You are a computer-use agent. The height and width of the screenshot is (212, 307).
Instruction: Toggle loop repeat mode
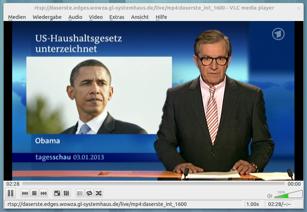tap(89, 193)
